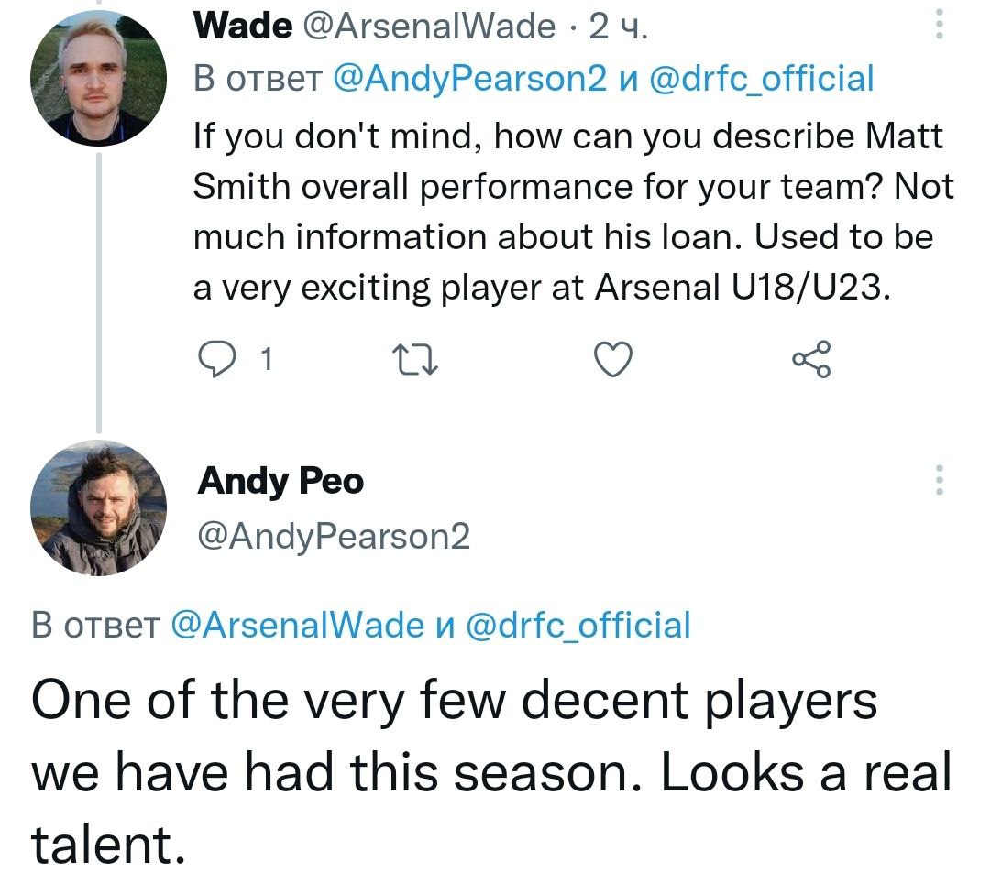Open Andy Peo's profile picture
The image size is (990, 894).
click(99, 507)
